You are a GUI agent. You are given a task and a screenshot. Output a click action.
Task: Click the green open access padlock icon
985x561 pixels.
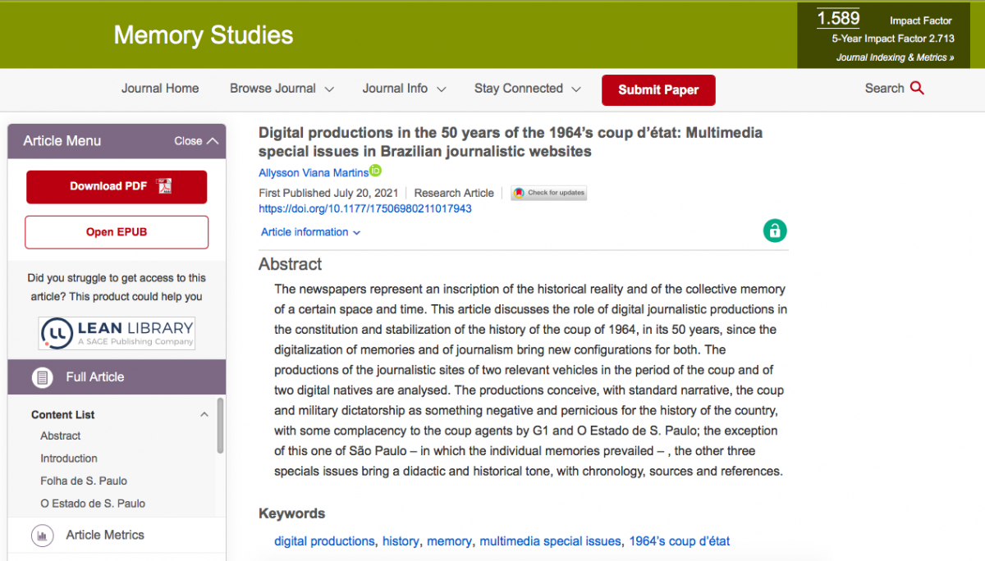[x=774, y=231]
